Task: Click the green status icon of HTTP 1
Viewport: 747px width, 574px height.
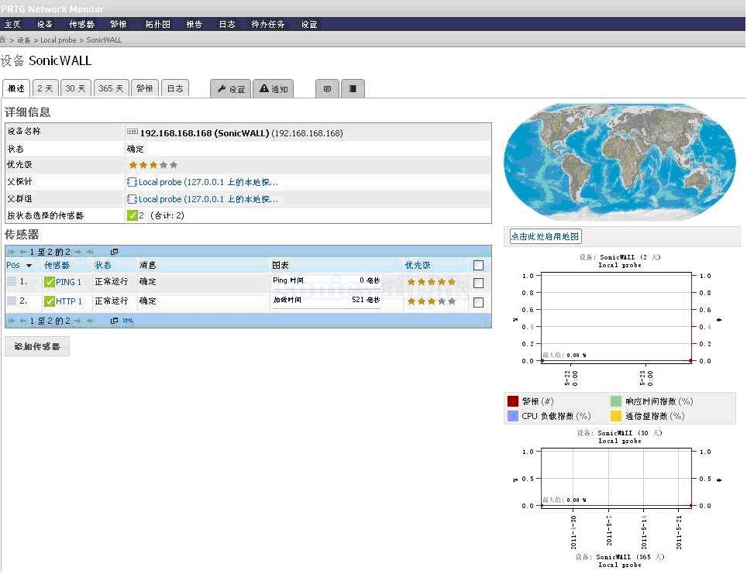Action: (x=49, y=301)
